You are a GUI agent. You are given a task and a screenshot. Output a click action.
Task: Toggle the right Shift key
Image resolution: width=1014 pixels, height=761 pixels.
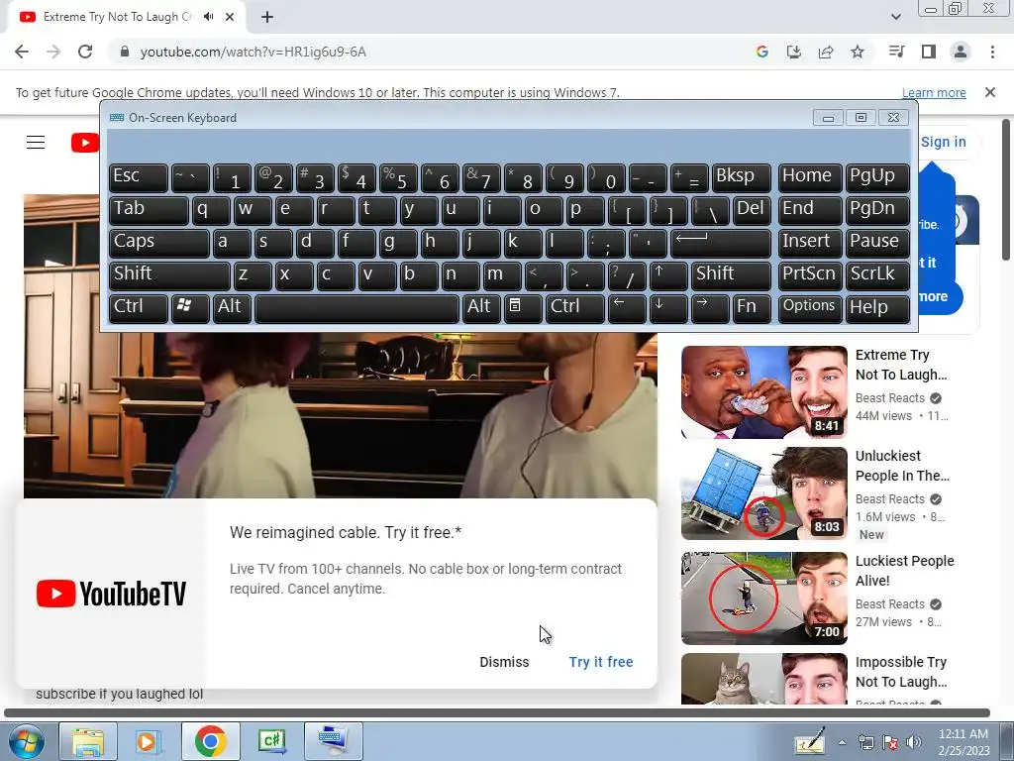(731, 274)
